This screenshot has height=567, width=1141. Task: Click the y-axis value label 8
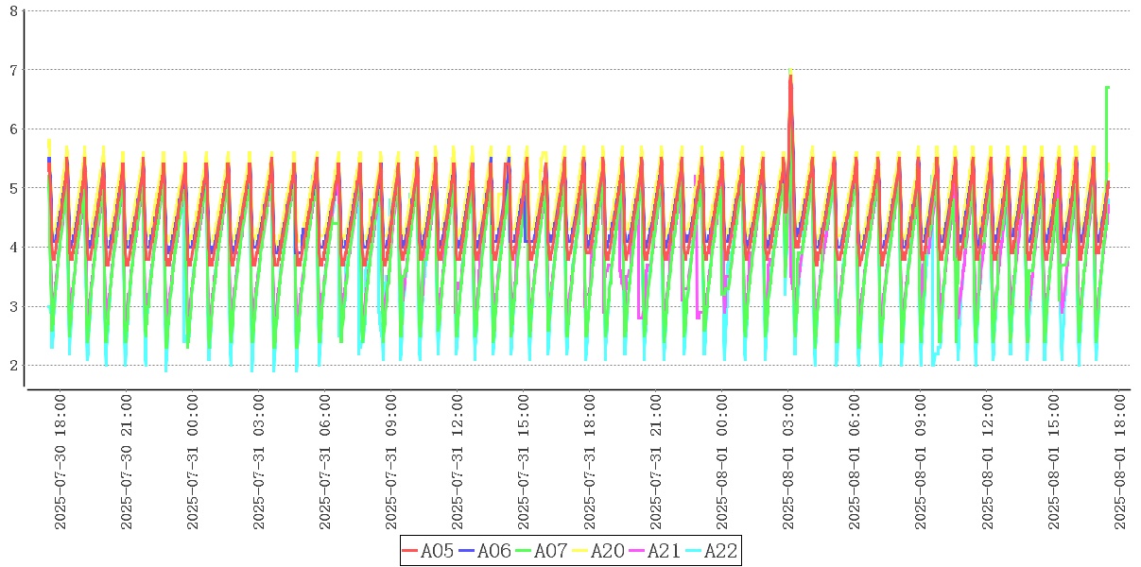coord(12,11)
